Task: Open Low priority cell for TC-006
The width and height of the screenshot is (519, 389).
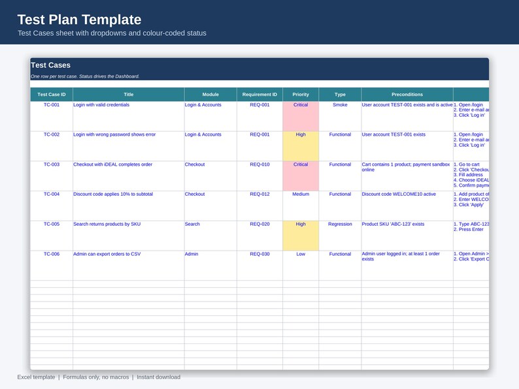Action: click(x=301, y=266)
